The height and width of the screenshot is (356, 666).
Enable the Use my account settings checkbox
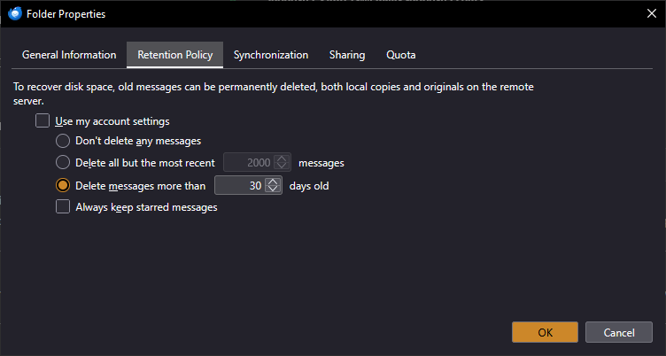click(x=43, y=121)
